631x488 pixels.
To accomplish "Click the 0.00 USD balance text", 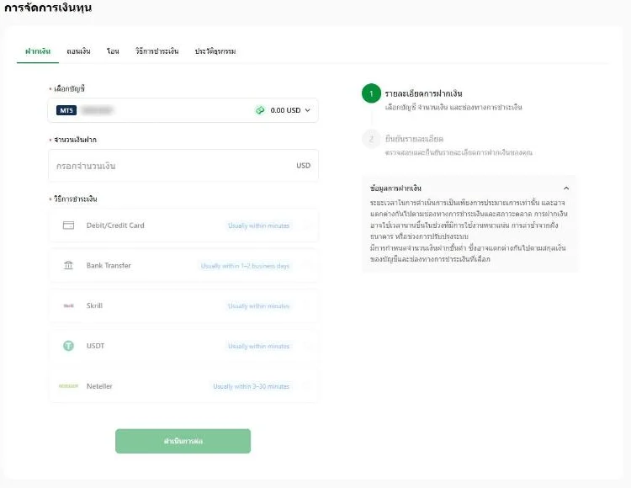I will tap(285, 110).
